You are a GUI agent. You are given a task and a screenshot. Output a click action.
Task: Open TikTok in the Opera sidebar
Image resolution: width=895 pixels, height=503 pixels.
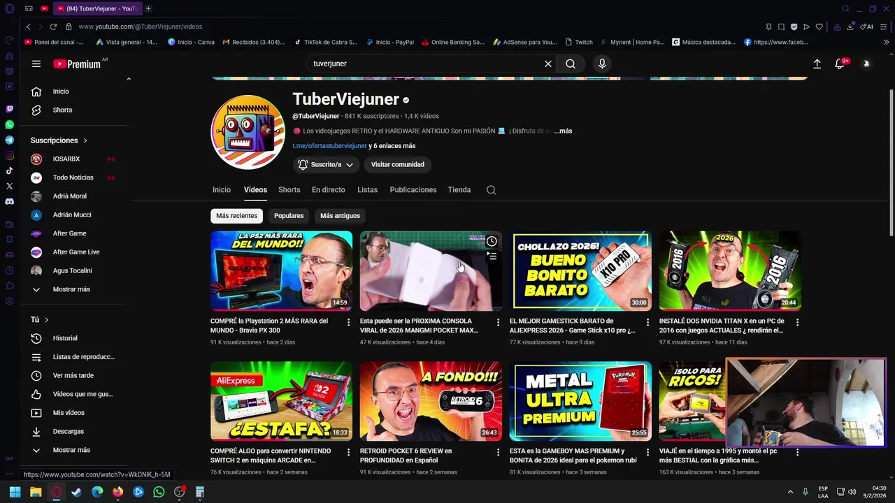click(x=9, y=170)
